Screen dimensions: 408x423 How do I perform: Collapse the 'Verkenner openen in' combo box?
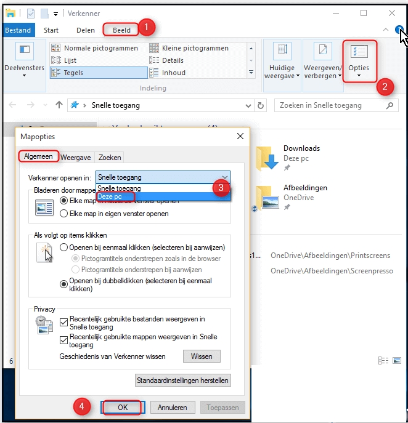tap(225, 177)
